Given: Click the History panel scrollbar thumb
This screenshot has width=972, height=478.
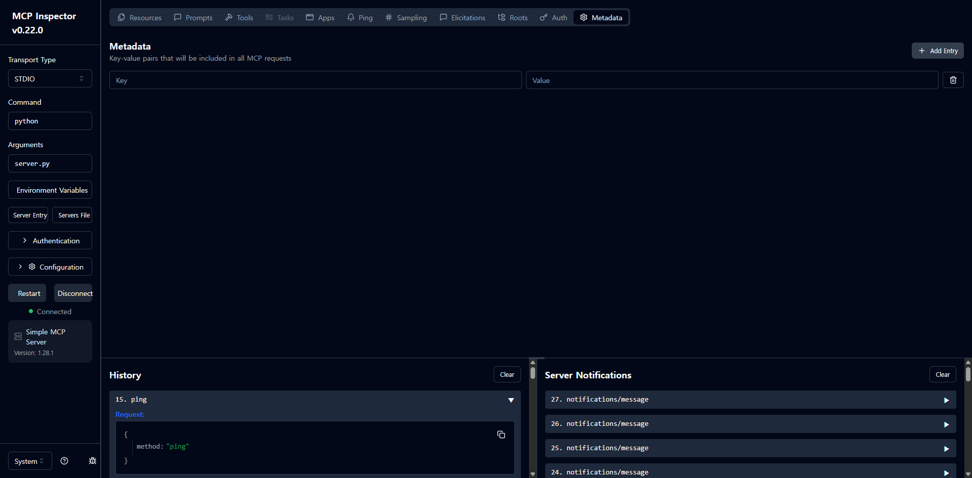Looking at the screenshot, I should pos(533,373).
